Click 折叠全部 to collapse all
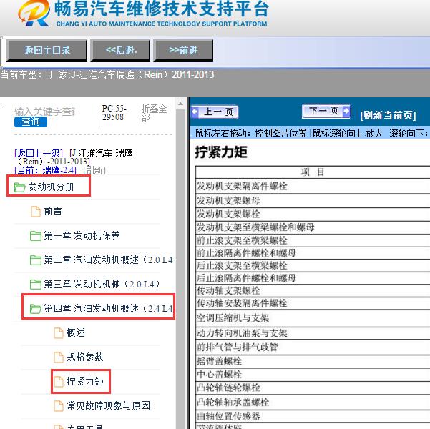The height and width of the screenshot is (429, 430). point(154,113)
